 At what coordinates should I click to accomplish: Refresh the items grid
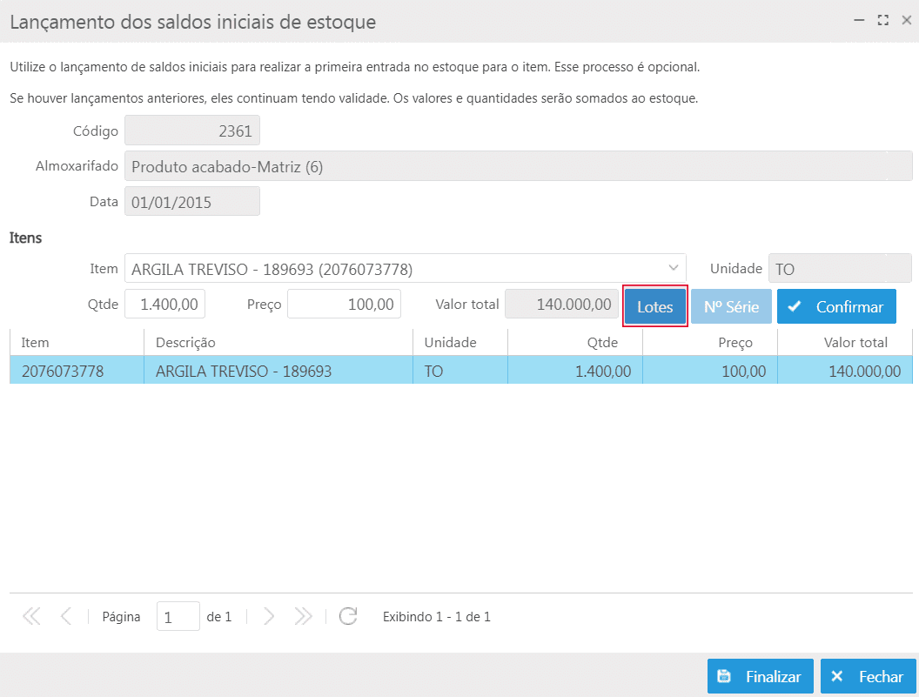[348, 617]
